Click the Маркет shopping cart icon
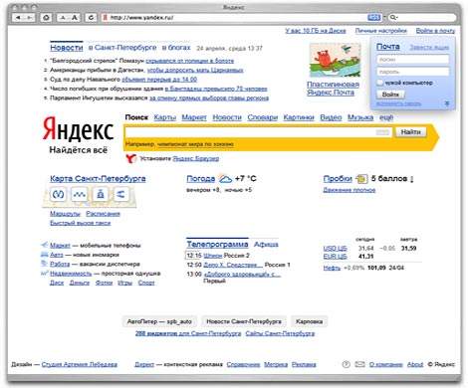 (x=45, y=245)
